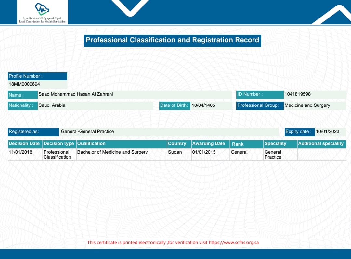The height and width of the screenshot is (259, 351).
Task: Click the Additional speciality column header
Action: coord(321,144)
